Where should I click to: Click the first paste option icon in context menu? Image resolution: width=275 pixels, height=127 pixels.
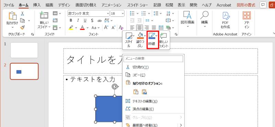136,92
